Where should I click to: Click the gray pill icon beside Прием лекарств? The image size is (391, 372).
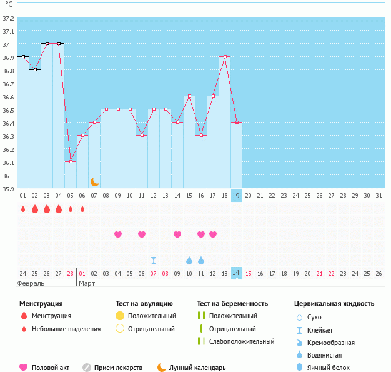(x=87, y=368)
